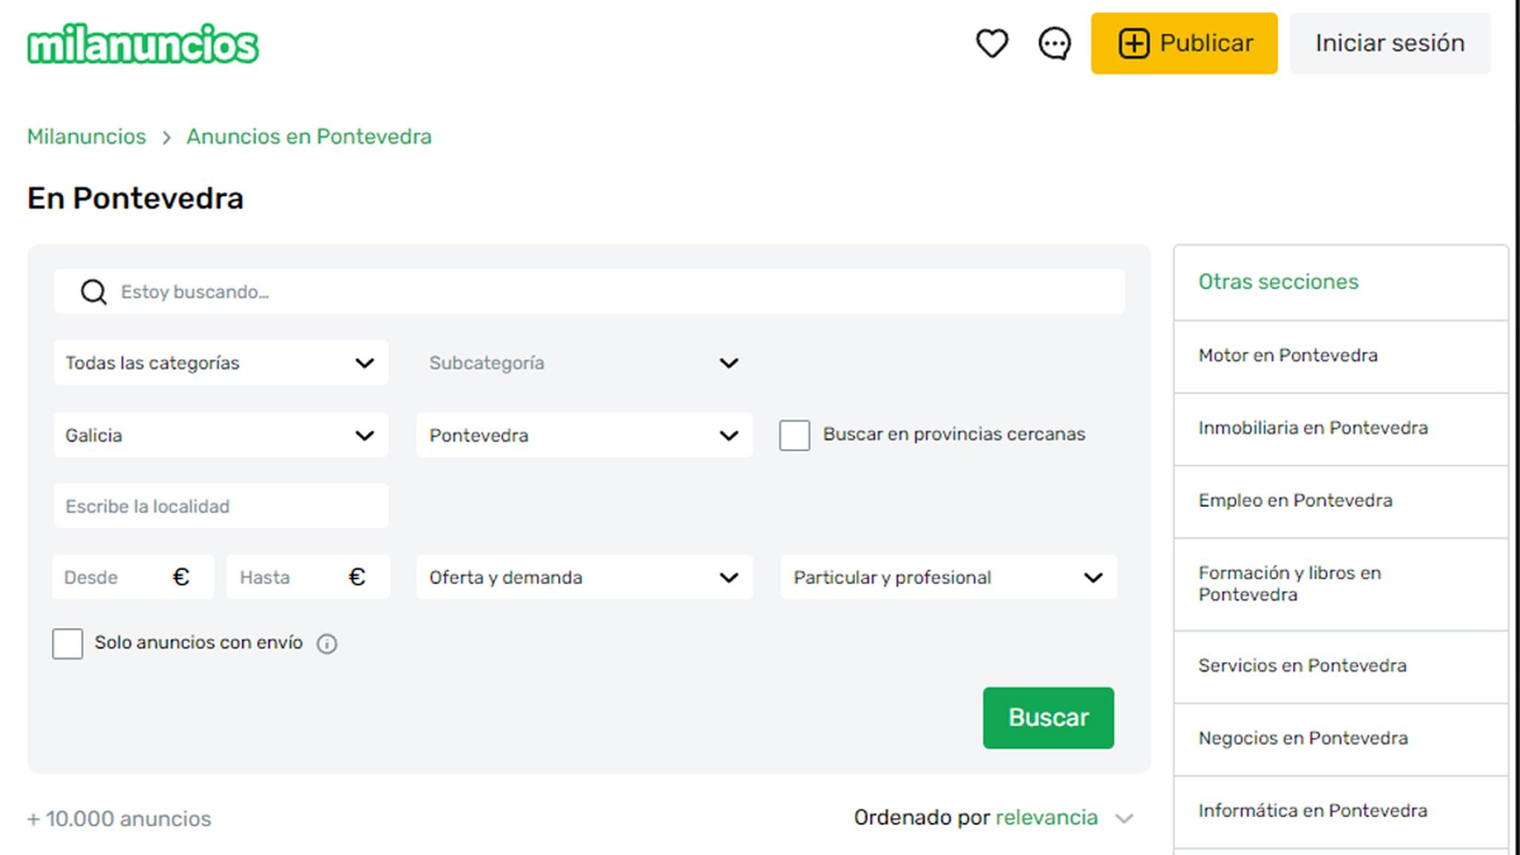Open Iniciar sesión
The image size is (1520, 855).
(1389, 43)
